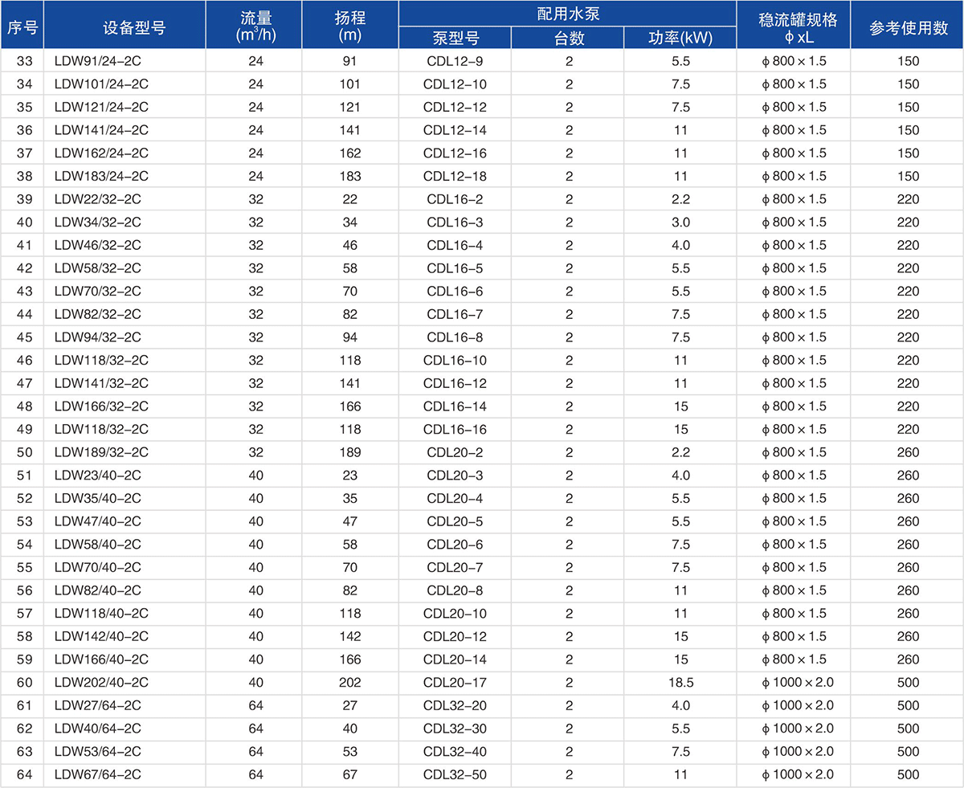
Task: Click device model LDW67/64-2C
Action: point(98,774)
